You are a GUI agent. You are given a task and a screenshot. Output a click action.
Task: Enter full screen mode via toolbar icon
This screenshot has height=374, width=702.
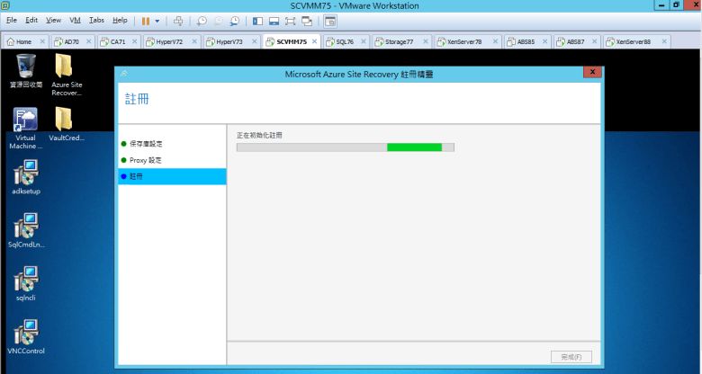point(290,20)
